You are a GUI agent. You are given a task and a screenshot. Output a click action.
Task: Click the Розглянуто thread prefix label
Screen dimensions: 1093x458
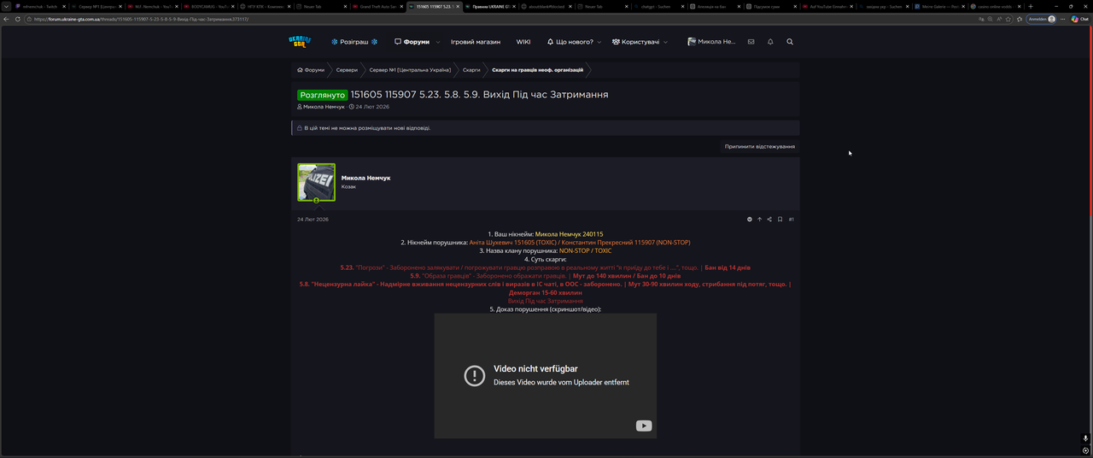coord(323,95)
